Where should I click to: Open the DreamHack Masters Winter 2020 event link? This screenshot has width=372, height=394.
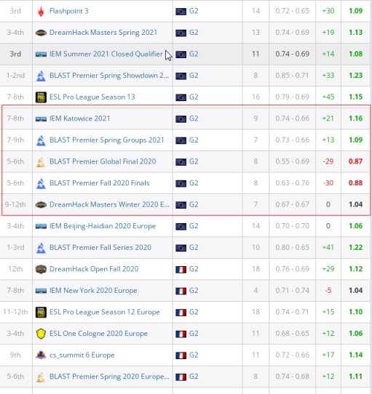tap(109, 204)
